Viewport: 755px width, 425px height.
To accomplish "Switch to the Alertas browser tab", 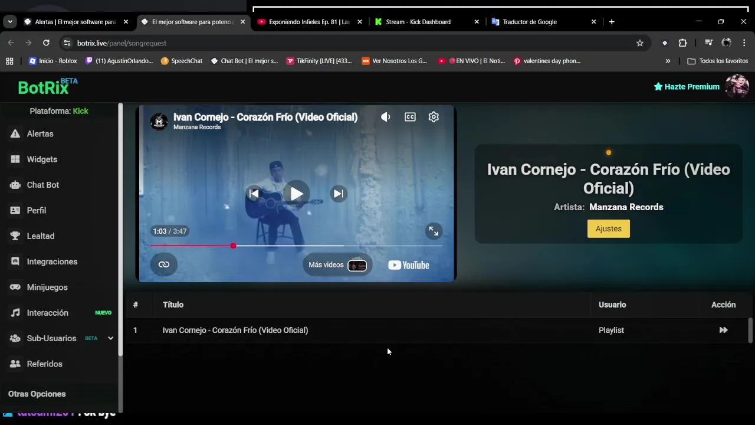I will pos(75,22).
